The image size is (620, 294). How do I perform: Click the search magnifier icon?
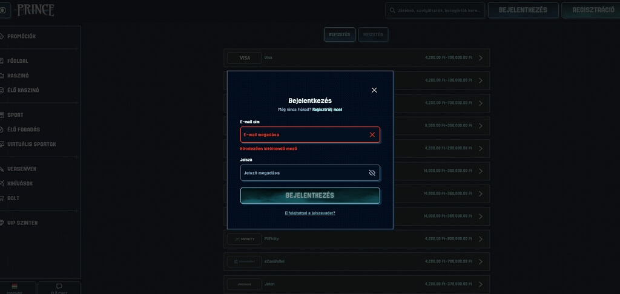point(392,10)
